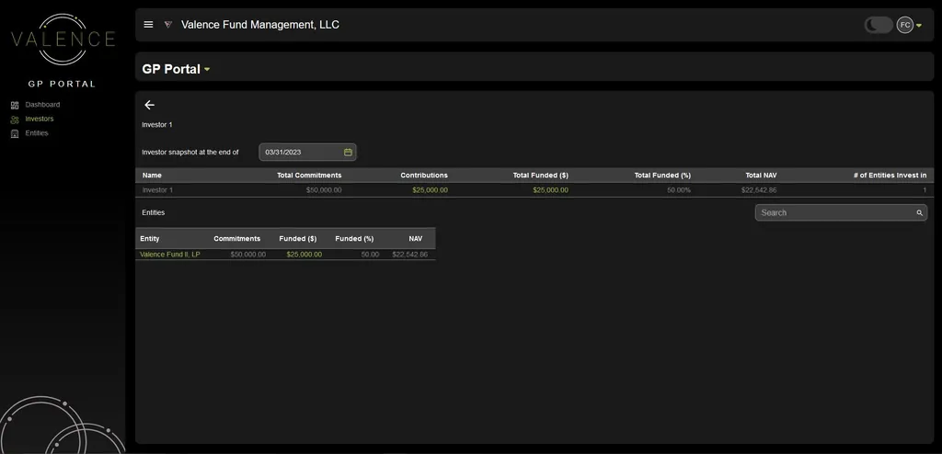Open the calendar date picker icon
The image size is (942, 454).
[348, 152]
